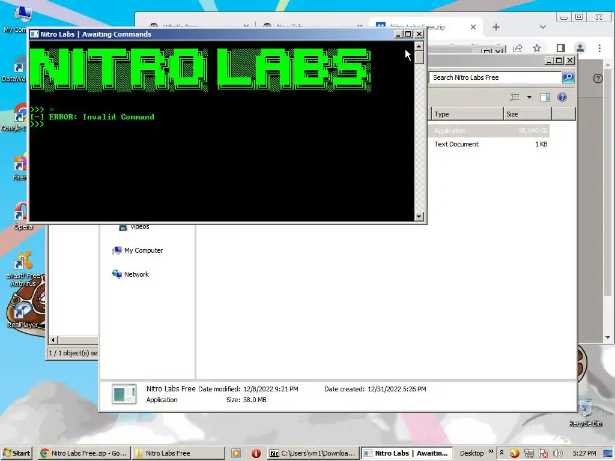Open Chrome profile avatar
Viewport: 615px width, 461px height.
[580, 48]
